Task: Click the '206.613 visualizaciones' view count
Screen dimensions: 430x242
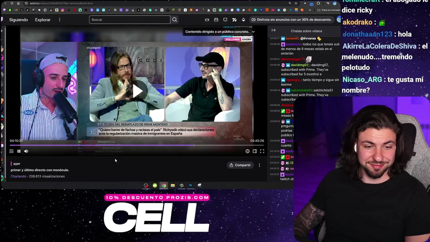Action: click(x=47, y=176)
